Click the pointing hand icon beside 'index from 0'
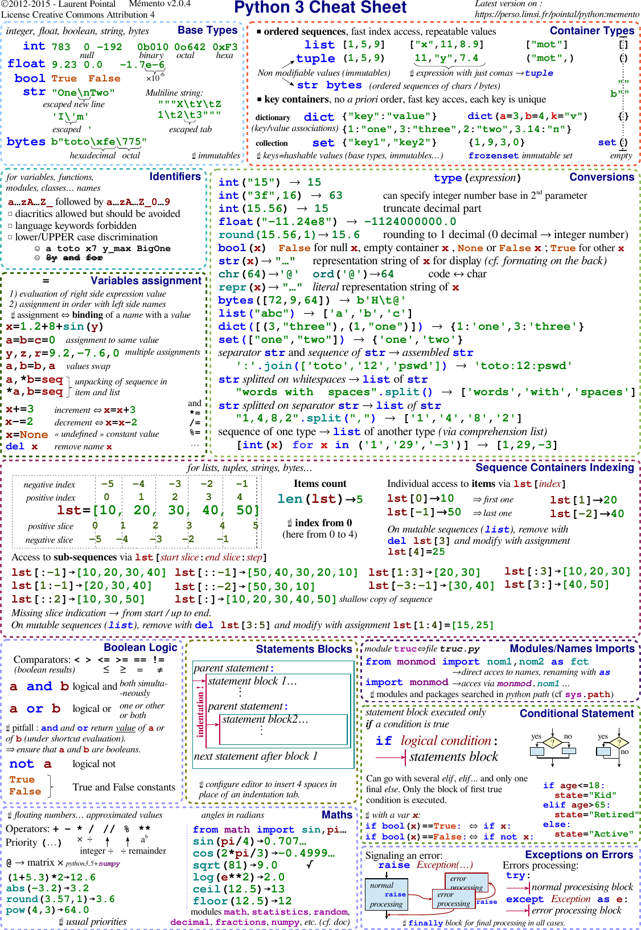Image resolution: width=641 pixels, height=930 pixels. tap(290, 523)
